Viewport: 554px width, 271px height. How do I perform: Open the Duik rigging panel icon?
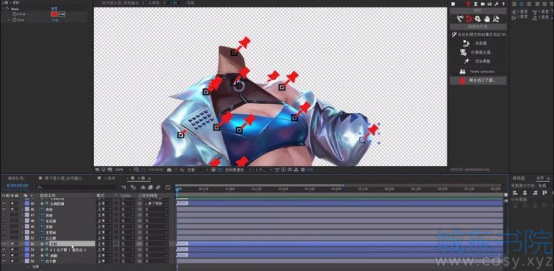tap(469, 4)
